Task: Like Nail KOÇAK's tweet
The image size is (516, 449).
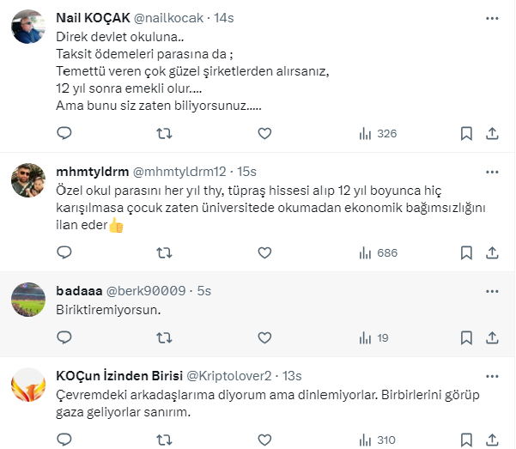Action: (264, 133)
